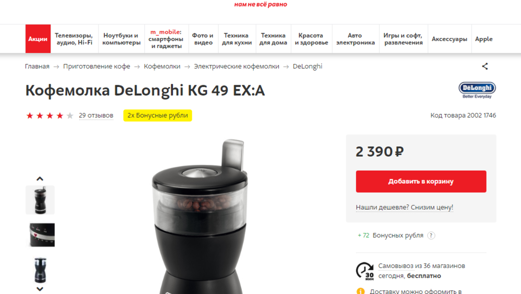
Task: Click the share icon near breadcrumbs
Action: point(485,67)
